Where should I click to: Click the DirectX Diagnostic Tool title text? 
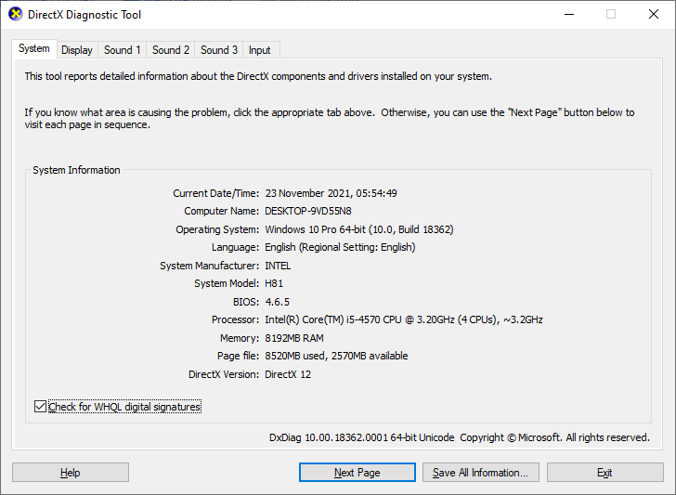84,15
